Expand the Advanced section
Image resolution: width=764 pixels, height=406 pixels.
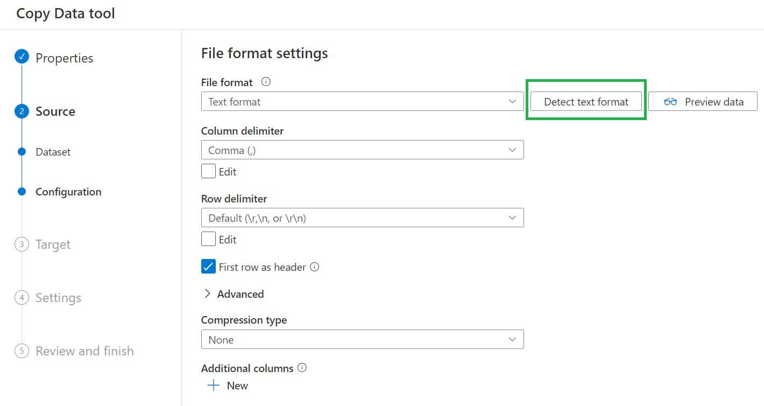pos(234,294)
